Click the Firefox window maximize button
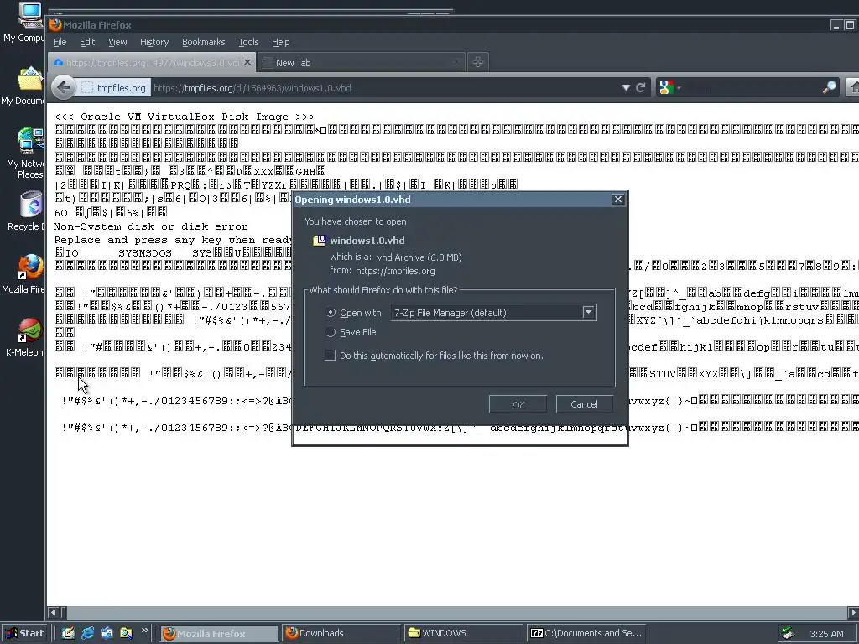This screenshot has width=859, height=644. click(850, 24)
